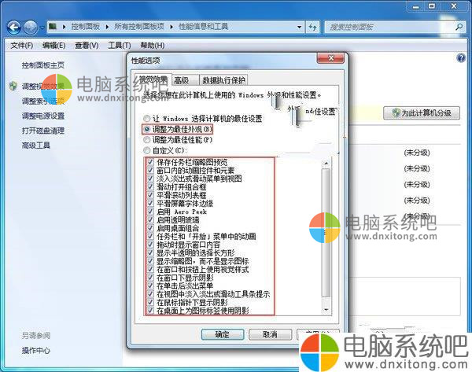Click the 搜索控制面板 search field
The width and height of the screenshot is (472, 372).
pyautogui.click(x=385, y=27)
